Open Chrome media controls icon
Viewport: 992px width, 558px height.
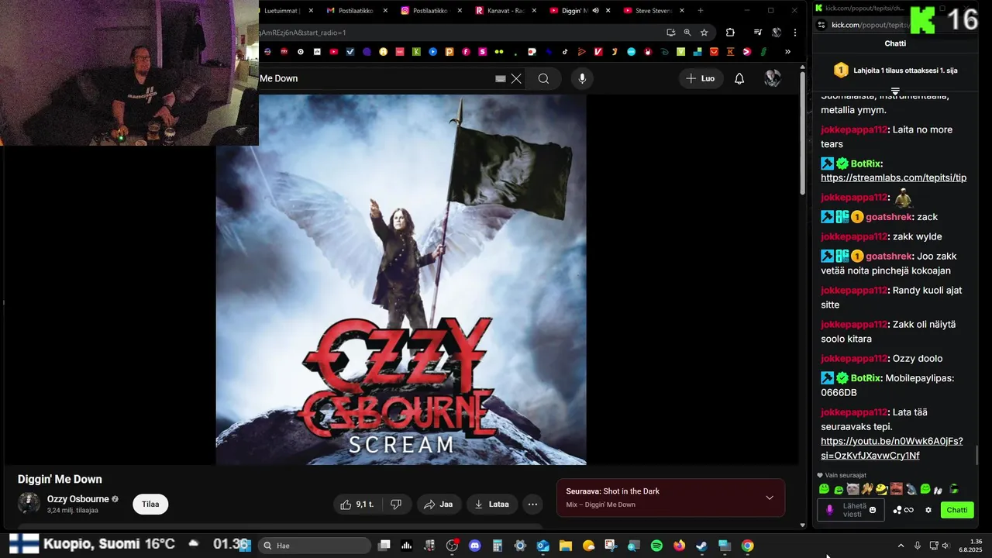757,33
